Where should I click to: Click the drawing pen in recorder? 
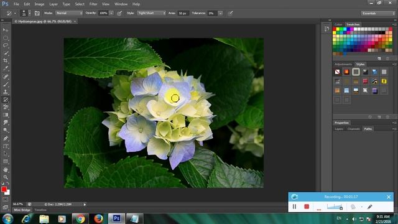point(370,207)
